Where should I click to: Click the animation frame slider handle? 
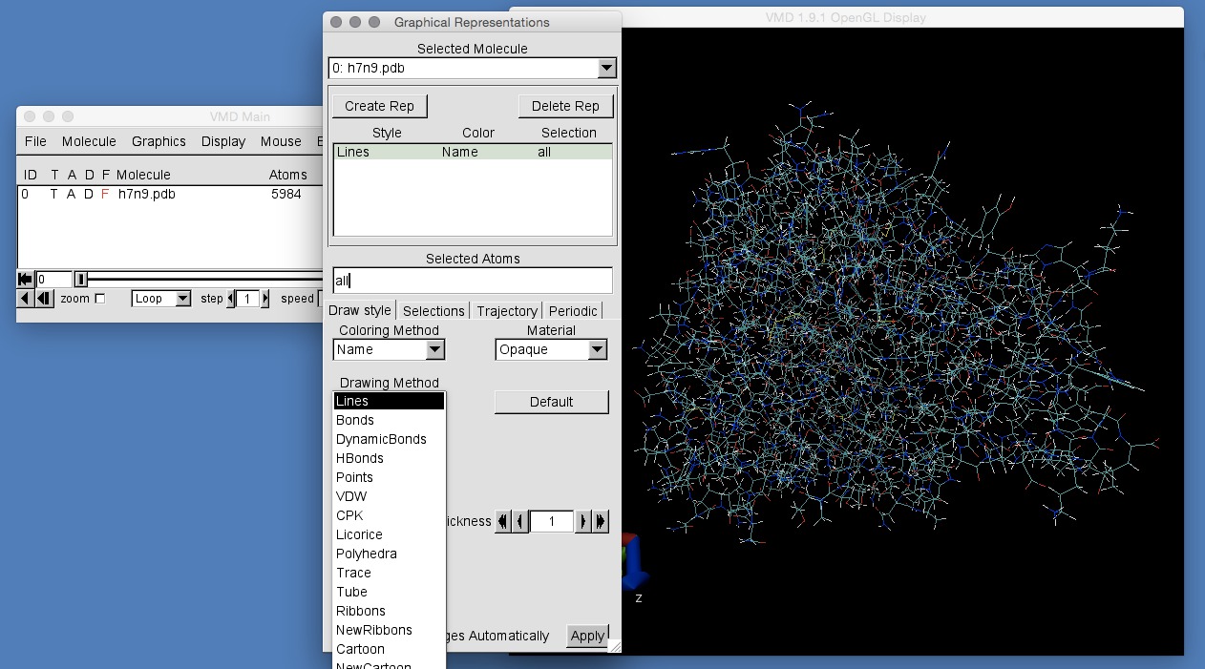tap(80, 278)
